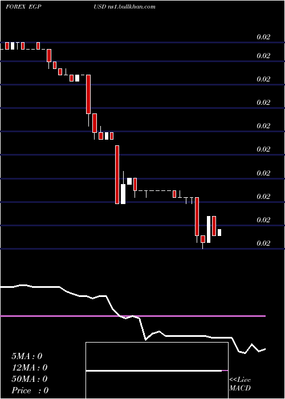285x399 pixels.
Task: Select the "12MA : 0" readout
Action: coord(29,368)
